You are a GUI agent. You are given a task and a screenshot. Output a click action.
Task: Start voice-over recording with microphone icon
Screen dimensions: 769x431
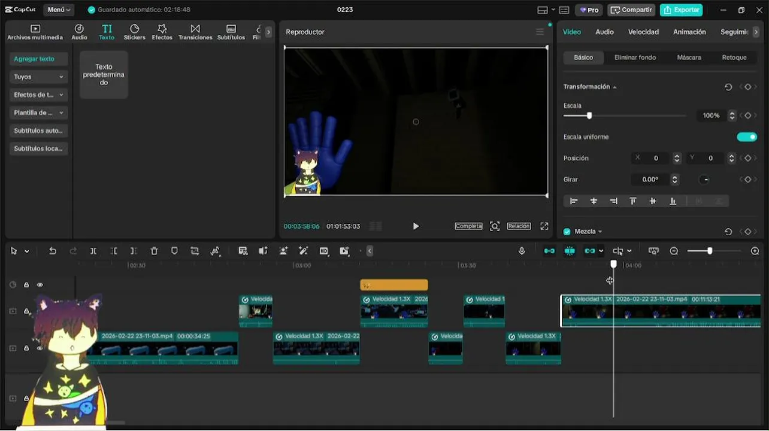pyautogui.click(x=522, y=251)
